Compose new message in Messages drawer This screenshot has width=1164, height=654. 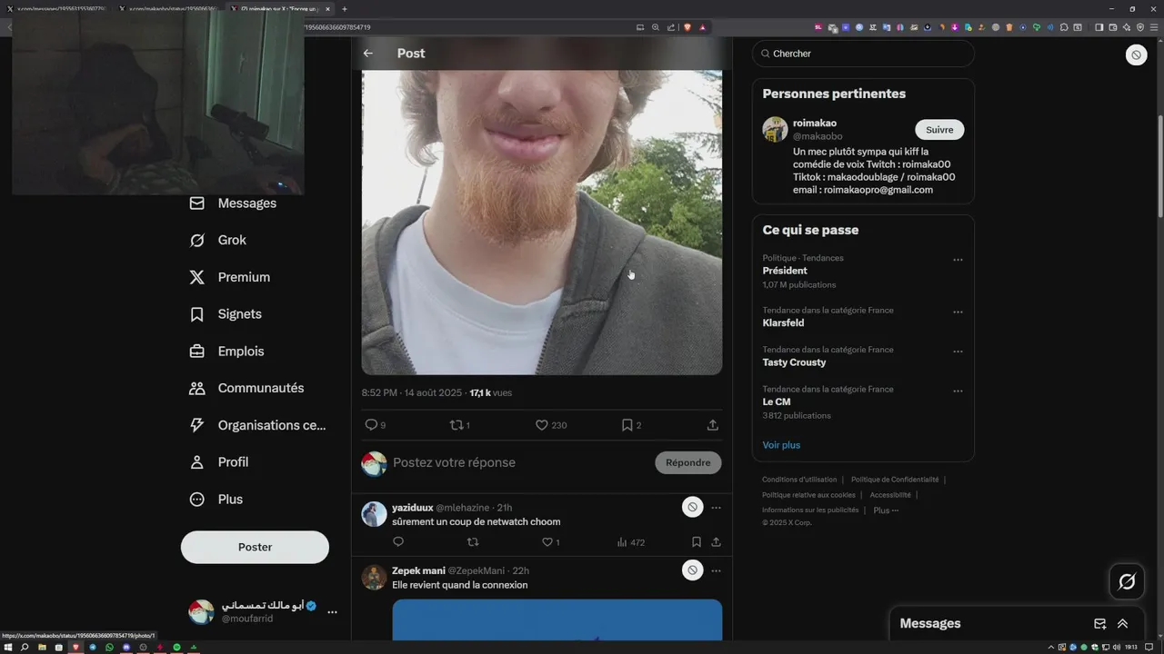[x=1099, y=624]
